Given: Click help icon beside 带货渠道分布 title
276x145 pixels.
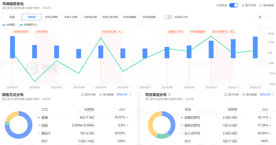Looking at the screenshot, I should point(169,95).
